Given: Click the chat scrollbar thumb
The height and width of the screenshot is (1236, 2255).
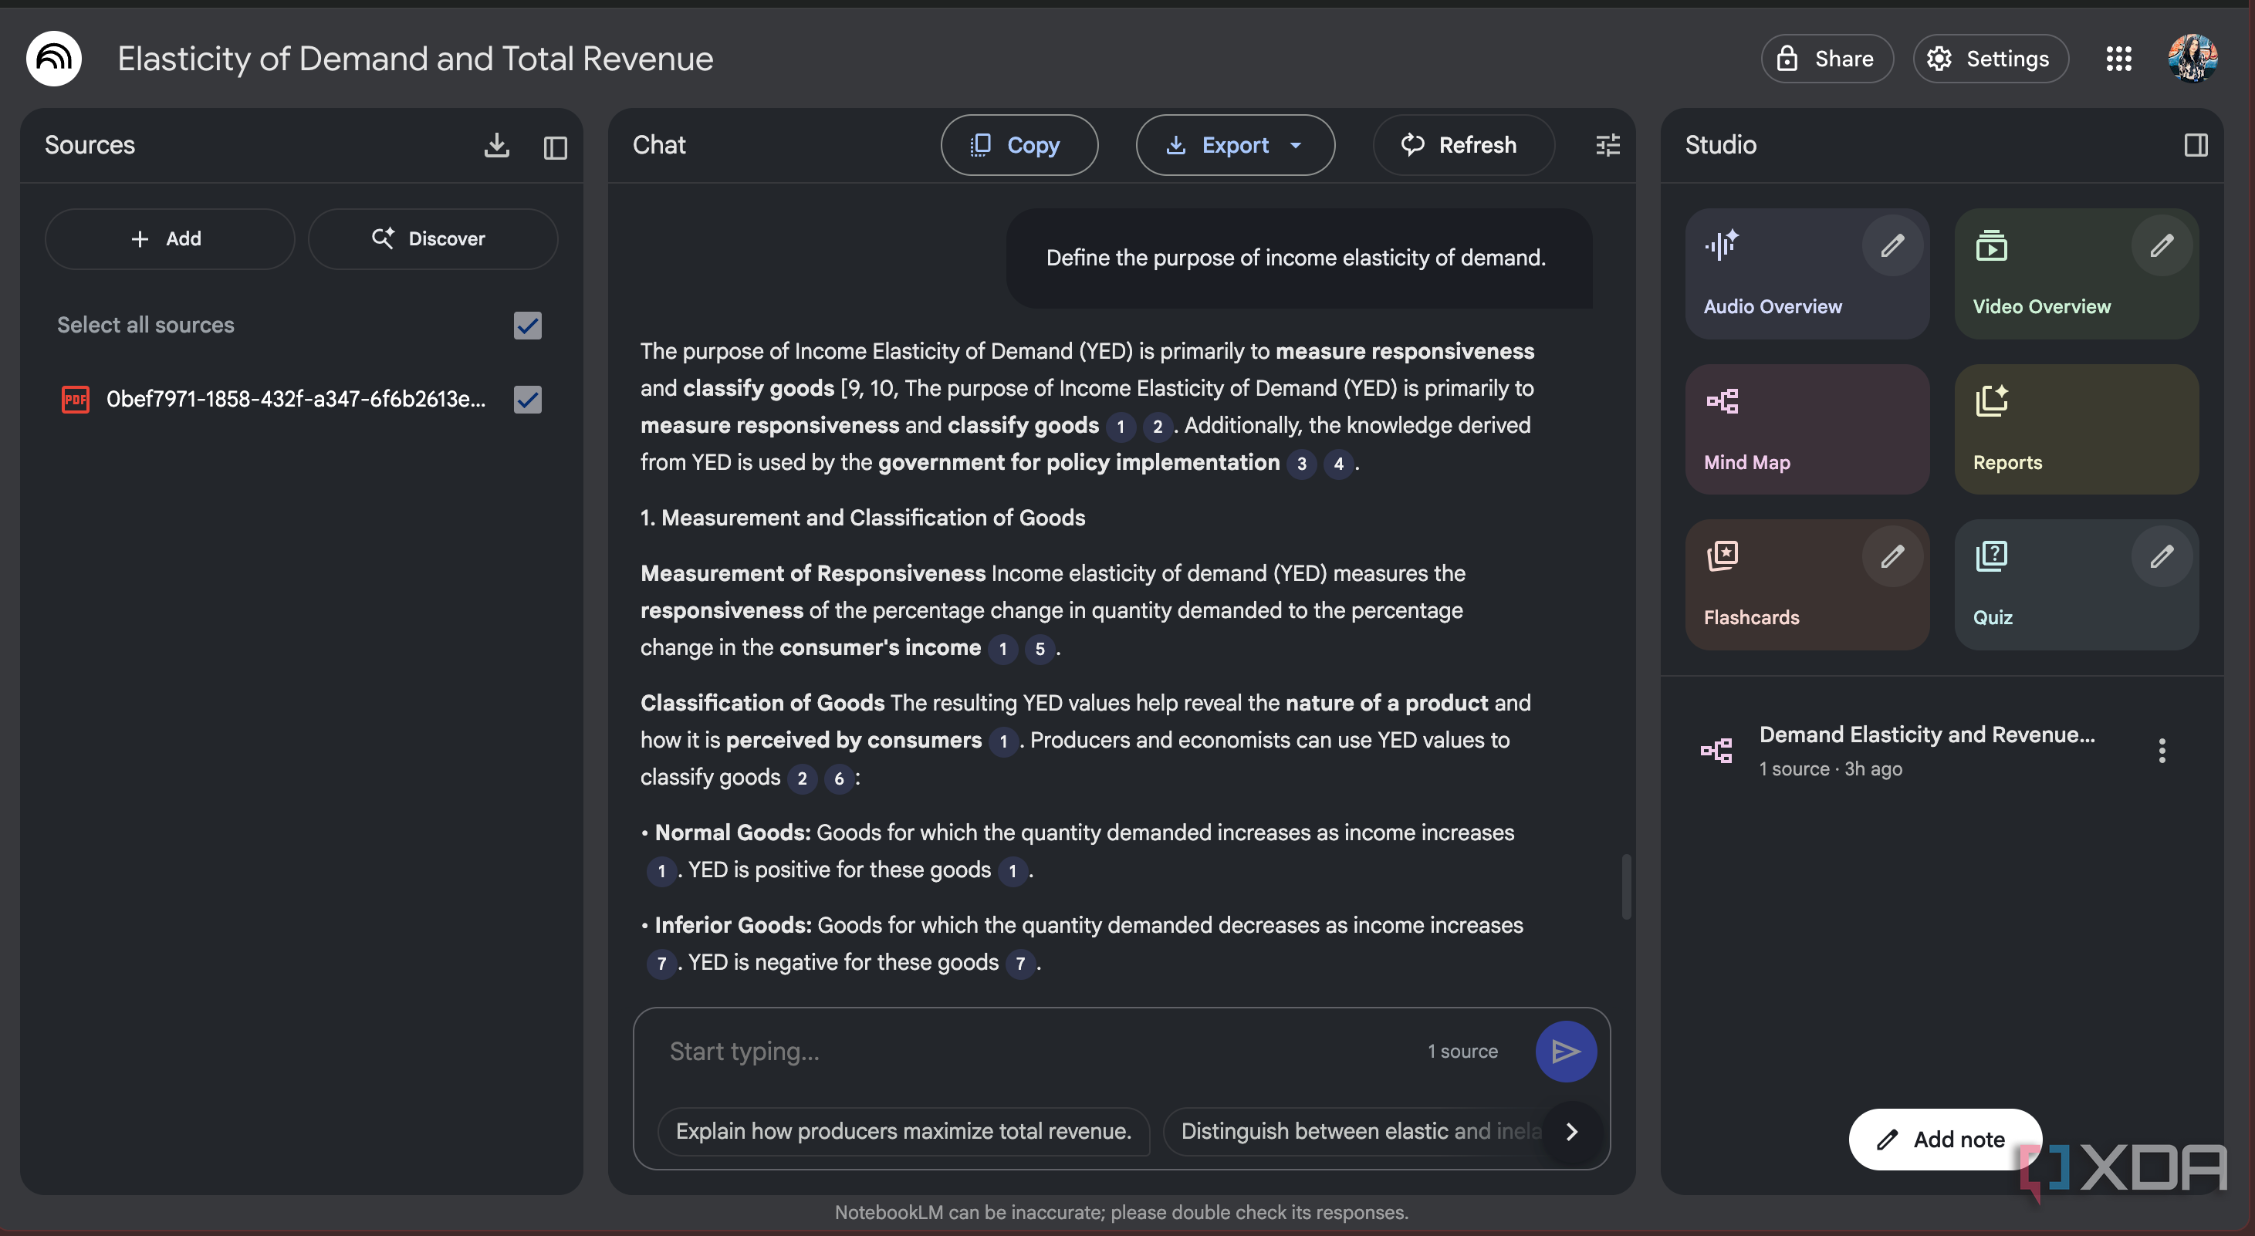Looking at the screenshot, I should (x=1625, y=886).
